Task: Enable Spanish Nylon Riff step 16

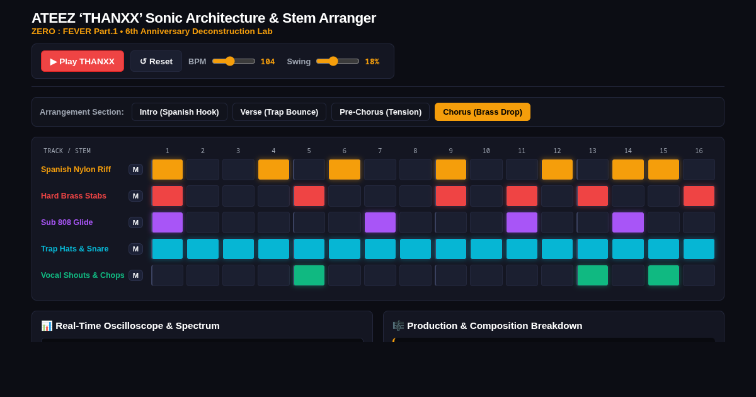Action: [x=699, y=170]
